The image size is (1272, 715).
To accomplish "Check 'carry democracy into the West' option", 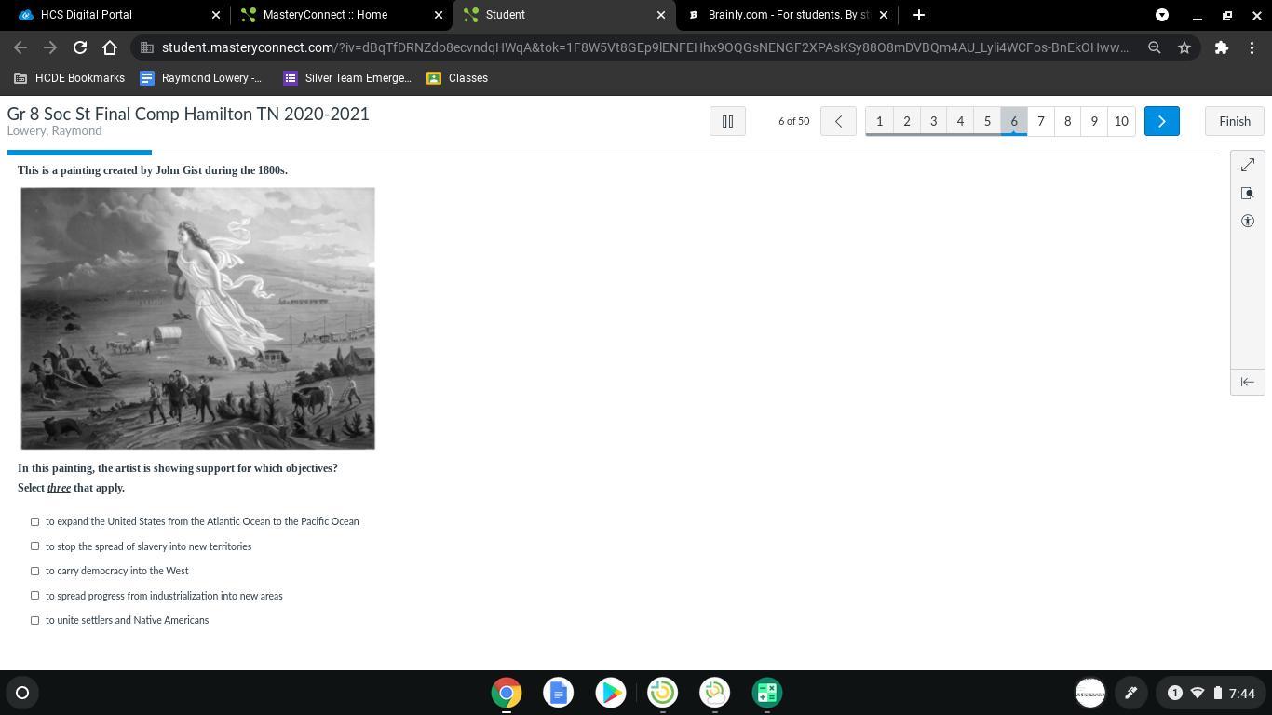I will (35, 571).
